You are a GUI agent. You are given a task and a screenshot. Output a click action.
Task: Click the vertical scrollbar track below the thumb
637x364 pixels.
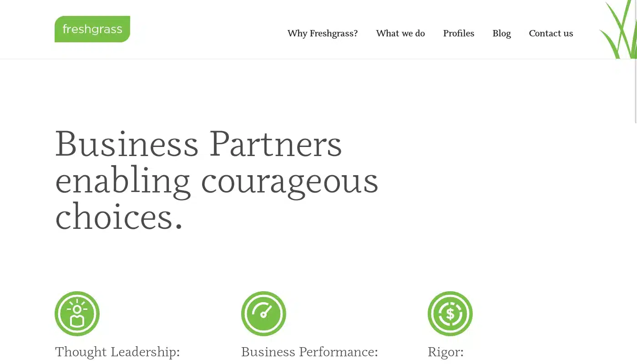point(635,243)
